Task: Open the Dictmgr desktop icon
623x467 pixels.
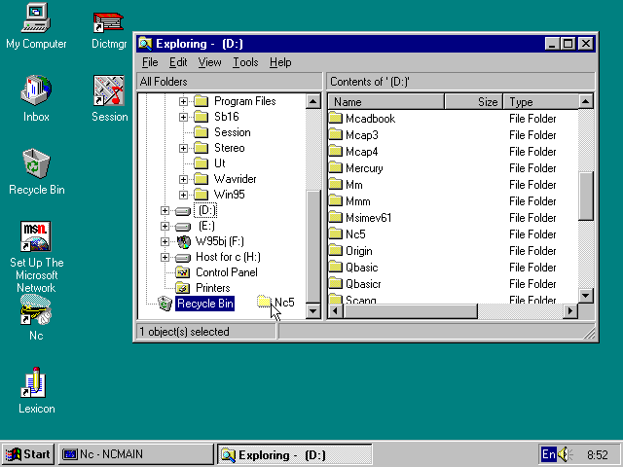Action: click(x=108, y=21)
